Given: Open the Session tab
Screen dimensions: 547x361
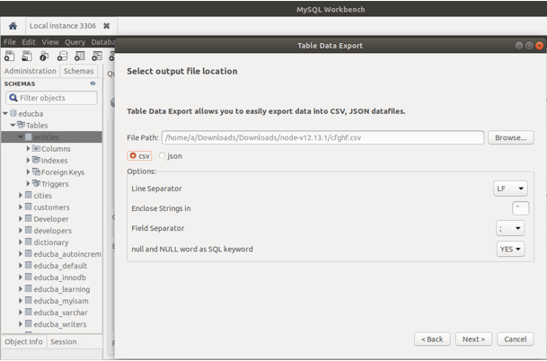Looking at the screenshot, I should 64,341.
